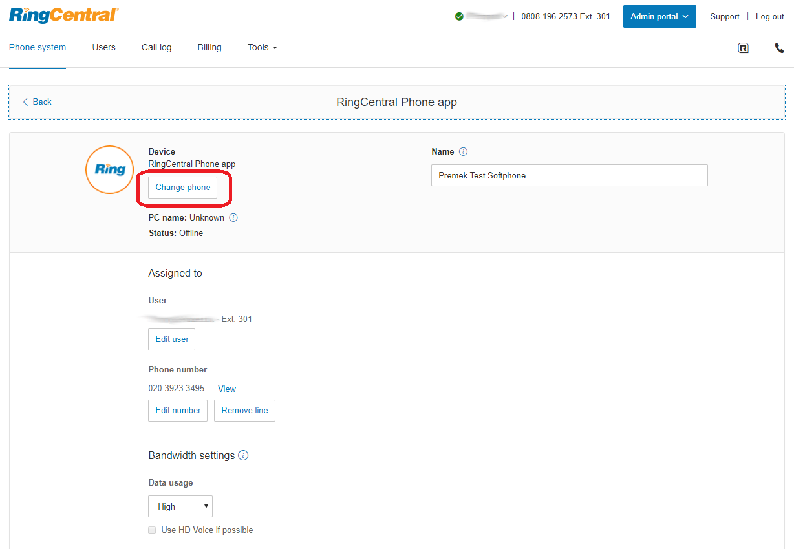794x549 pixels.
Task: Open the View link beside phone number
Action: point(227,389)
